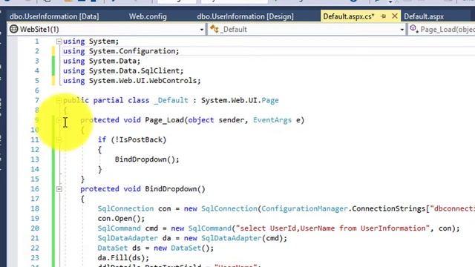Image resolution: width=475 pixels, height=267 pixels.
Task: Click line number 6 in the gutter
Action: click(x=36, y=90)
